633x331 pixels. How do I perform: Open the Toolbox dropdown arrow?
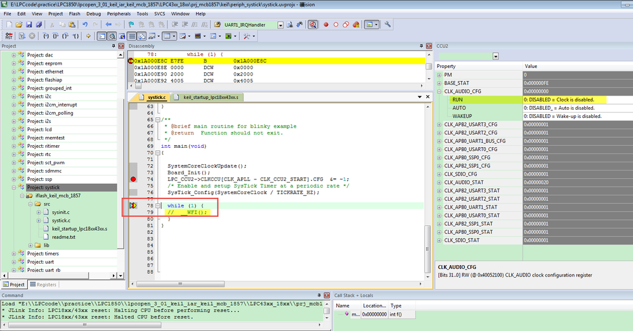(x=254, y=36)
